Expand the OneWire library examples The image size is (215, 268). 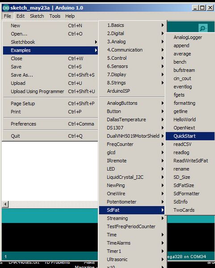pyautogui.click(x=132, y=193)
